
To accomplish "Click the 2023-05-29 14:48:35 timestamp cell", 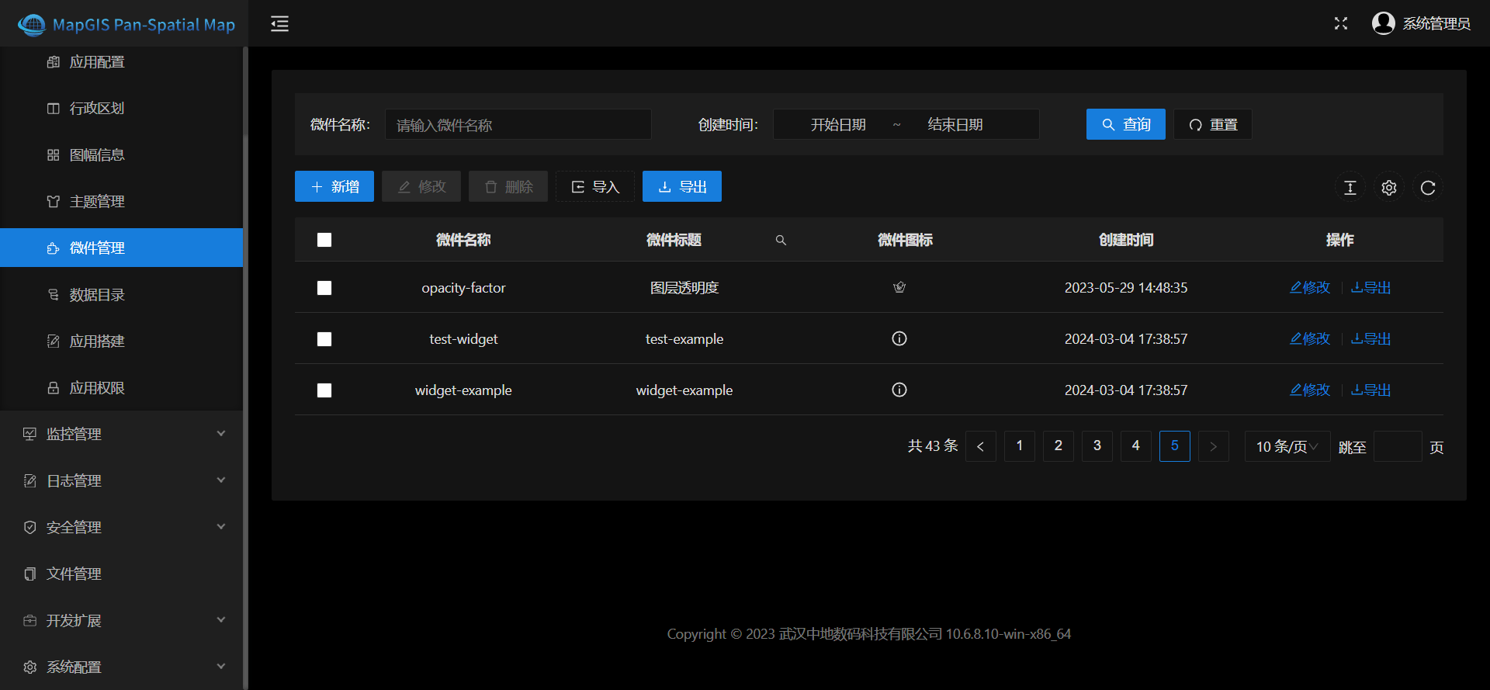I will tap(1126, 288).
